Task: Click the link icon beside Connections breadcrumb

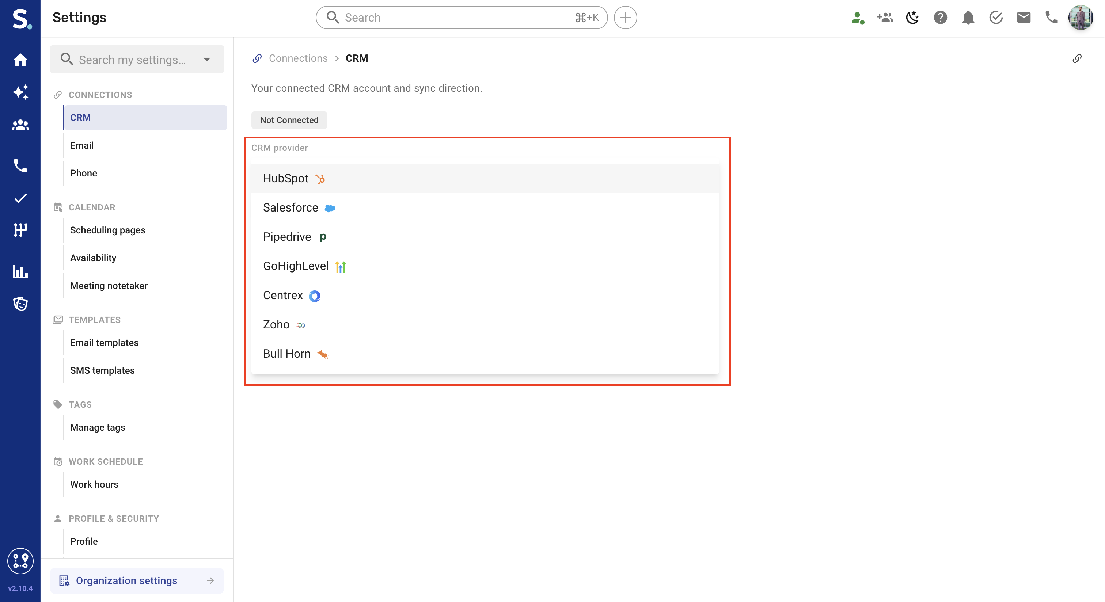Action: 257,58
